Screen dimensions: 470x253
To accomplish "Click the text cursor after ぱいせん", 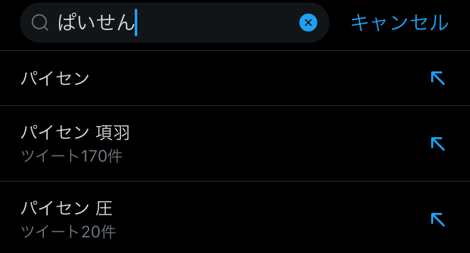I will click(x=136, y=23).
